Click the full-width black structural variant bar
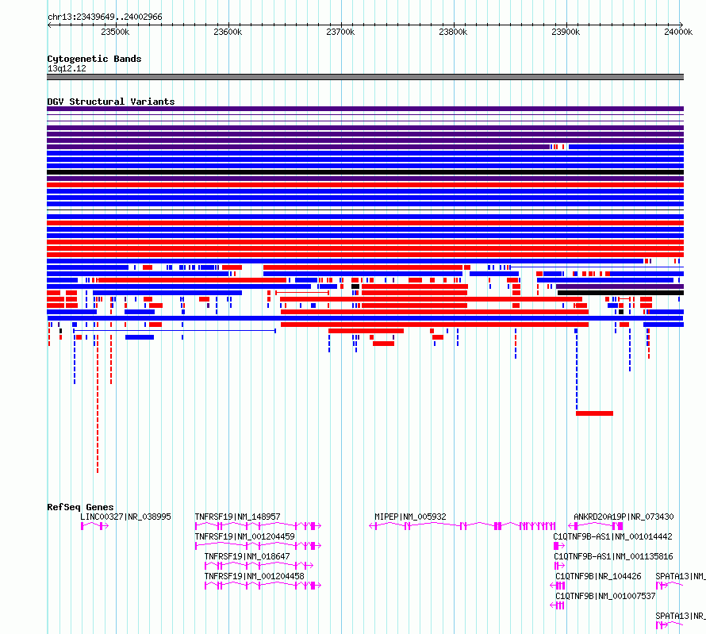 365,172
